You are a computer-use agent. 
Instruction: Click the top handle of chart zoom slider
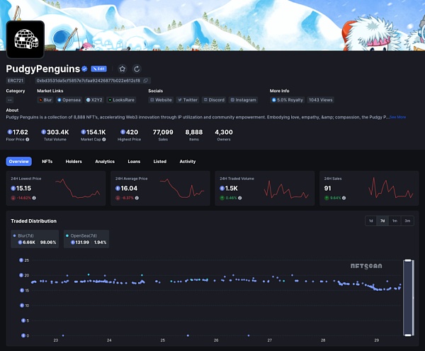pos(408,261)
